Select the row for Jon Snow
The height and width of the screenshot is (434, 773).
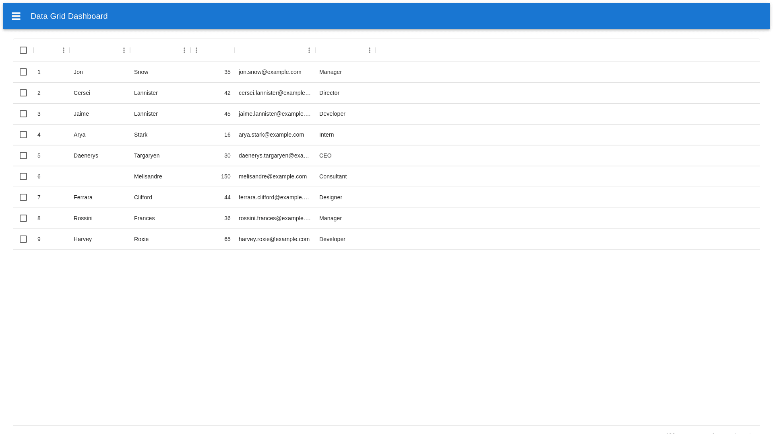[23, 72]
